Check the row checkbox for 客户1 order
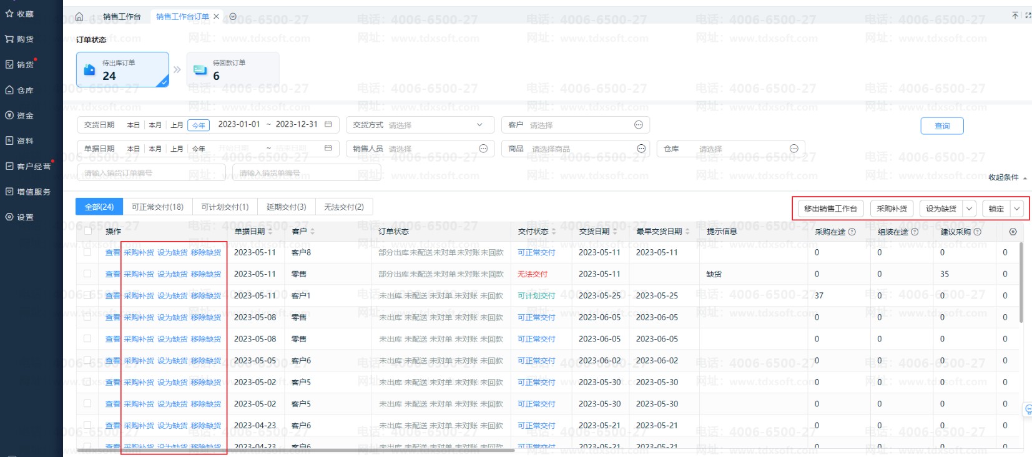Image resolution: width=1032 pixels, height=457 pixels. click(x=87, y=295)
